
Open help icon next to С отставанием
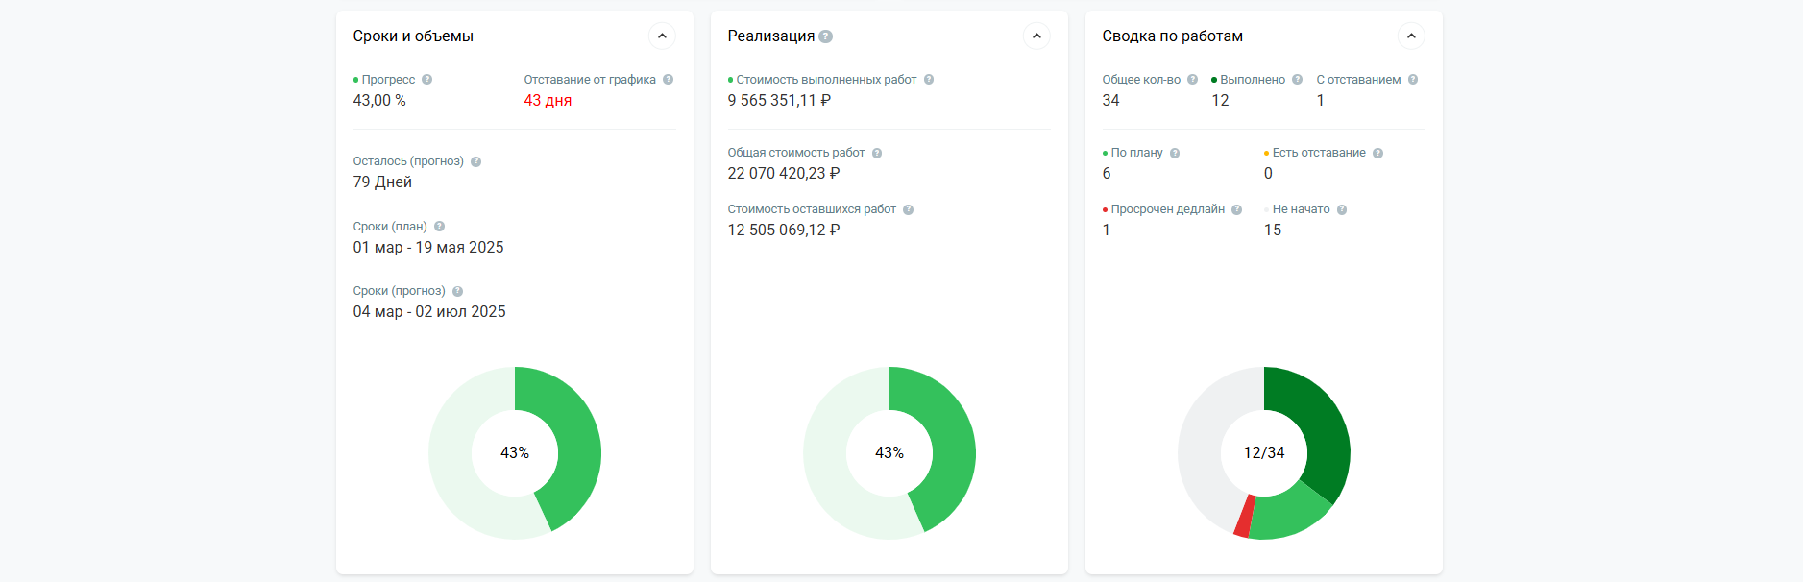[1413, 80]
